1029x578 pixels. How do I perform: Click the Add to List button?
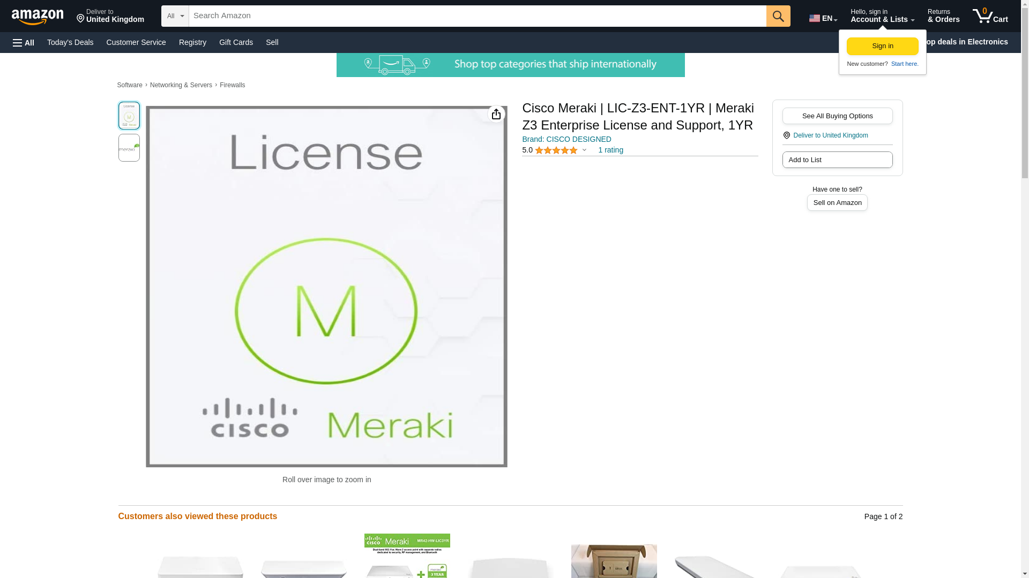(x=837, y=159)
